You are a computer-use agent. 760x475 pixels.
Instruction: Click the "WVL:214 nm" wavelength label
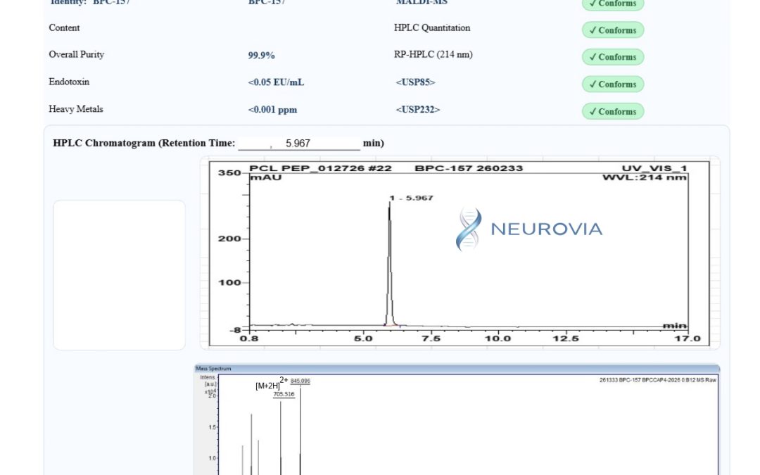pyautogui.click(x=645, y=177)
